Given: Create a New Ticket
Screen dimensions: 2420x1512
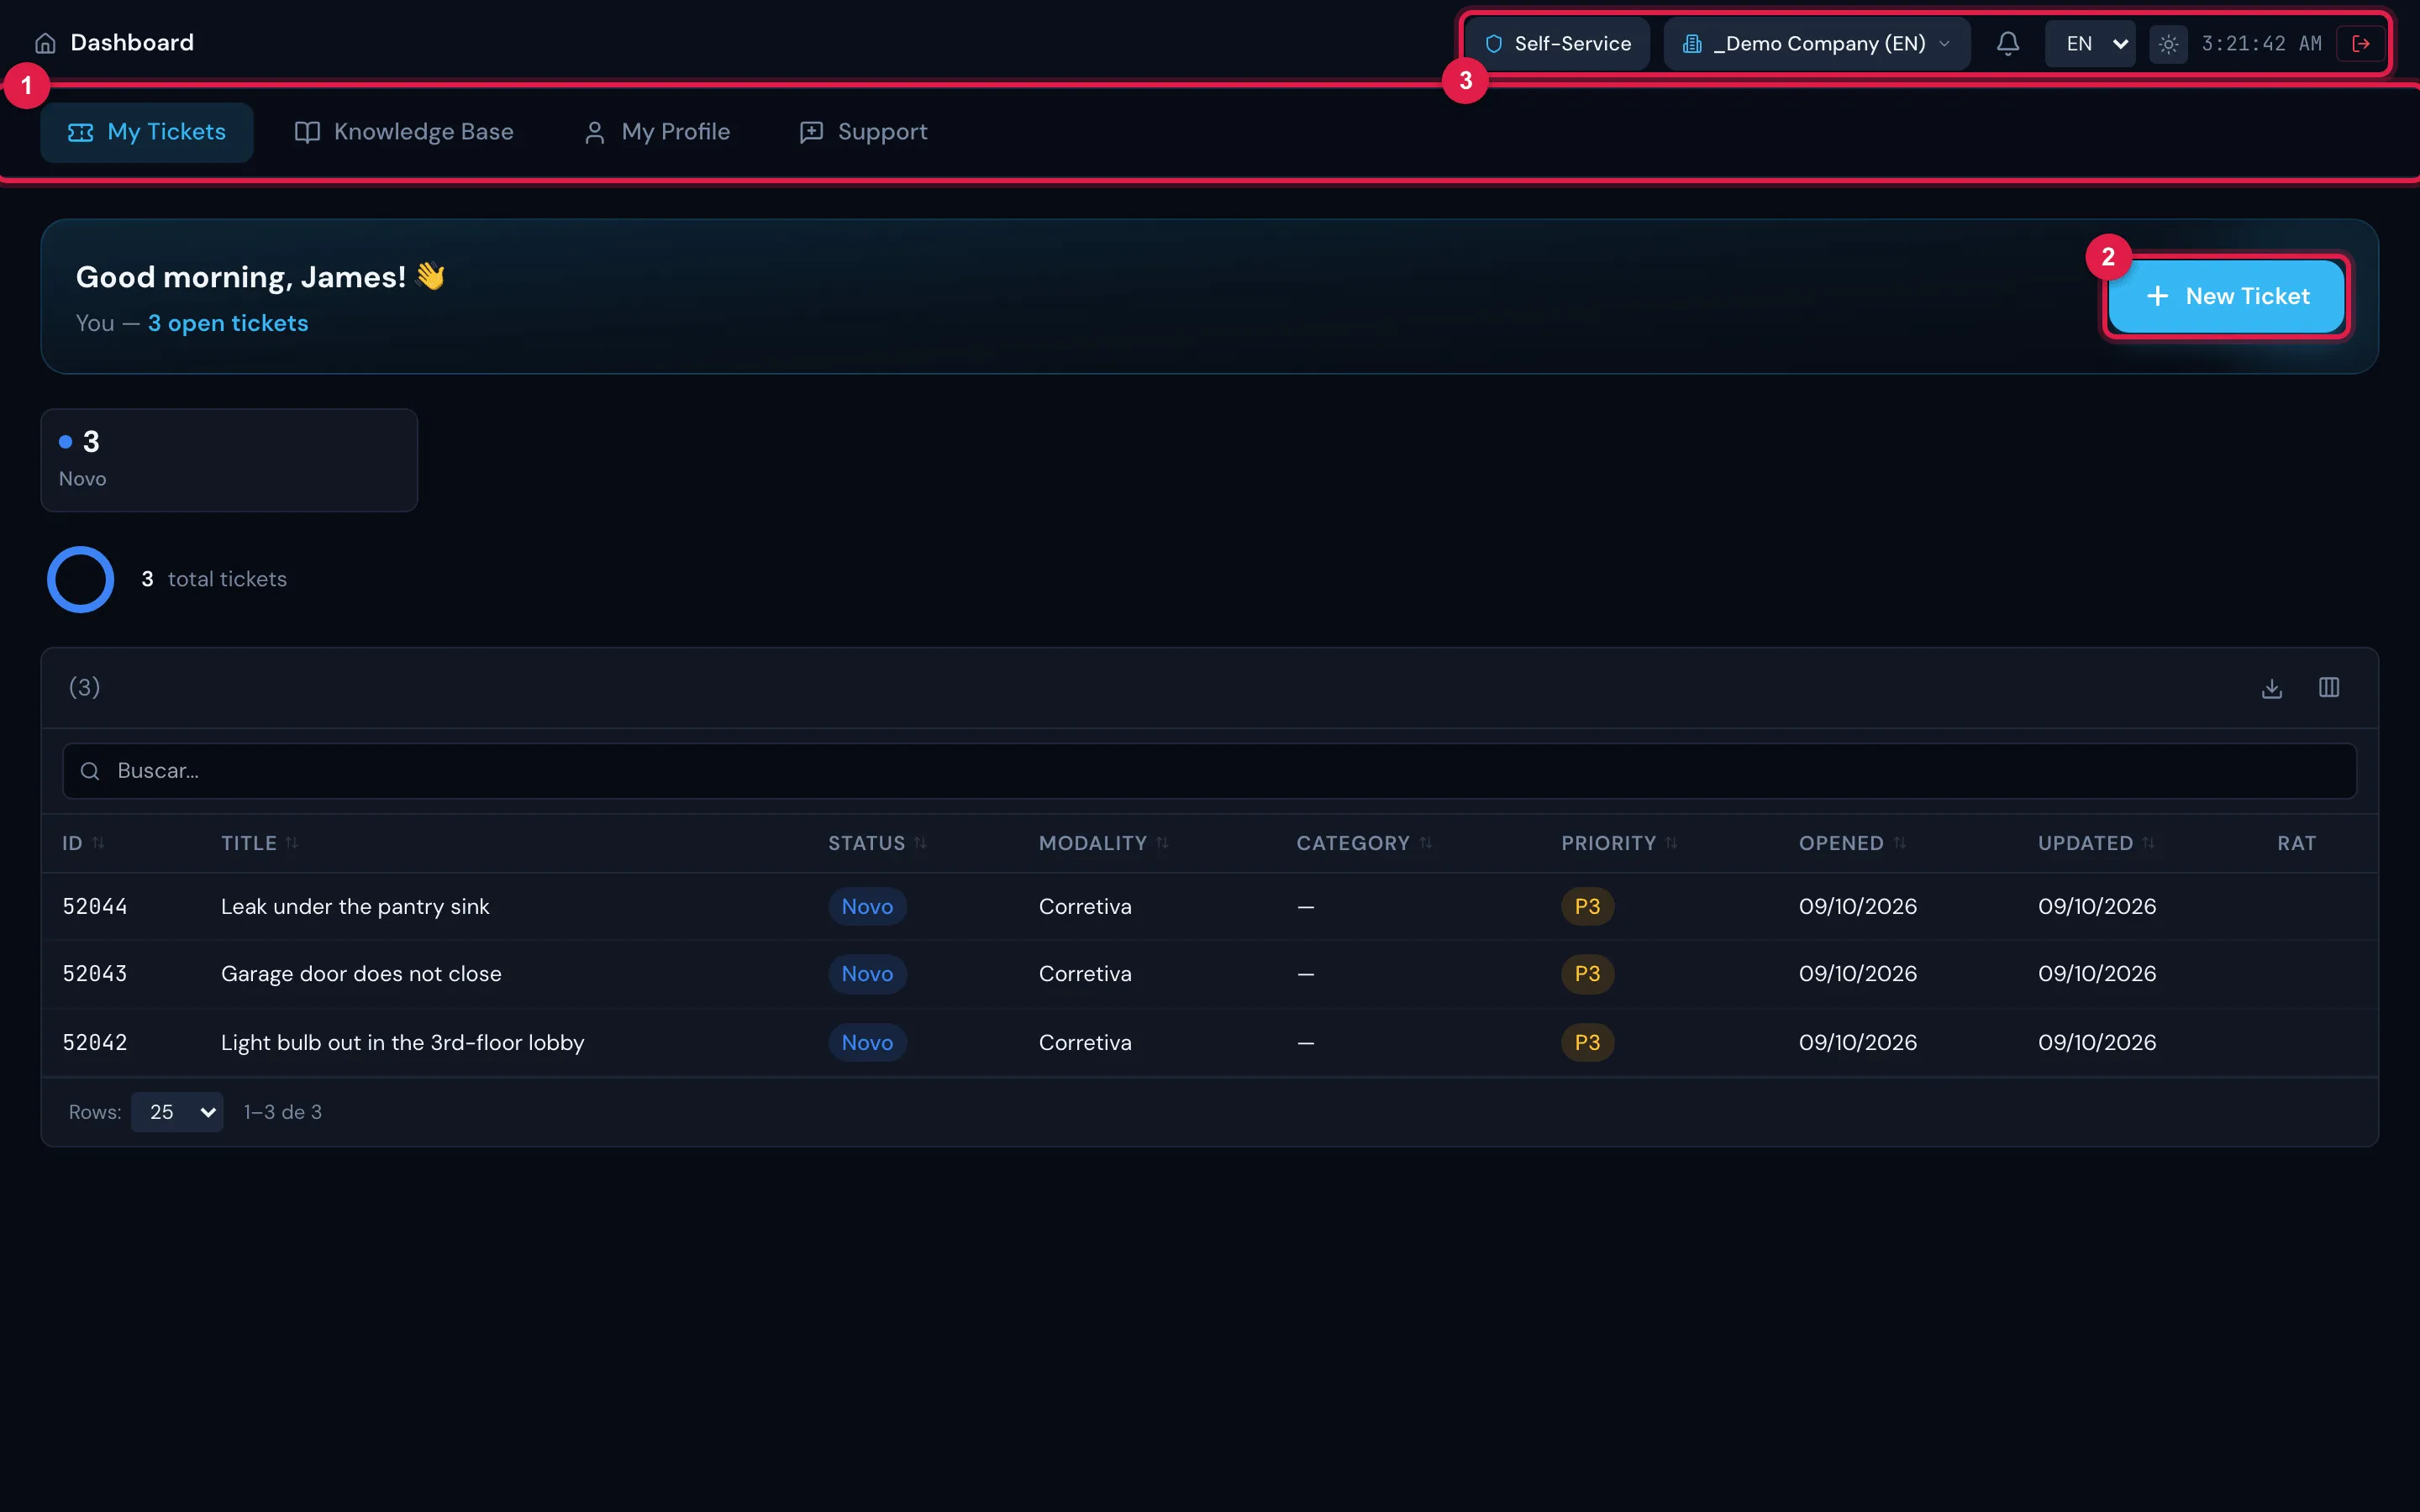Looking at the screenshot, I should [x=2227, y=296].
